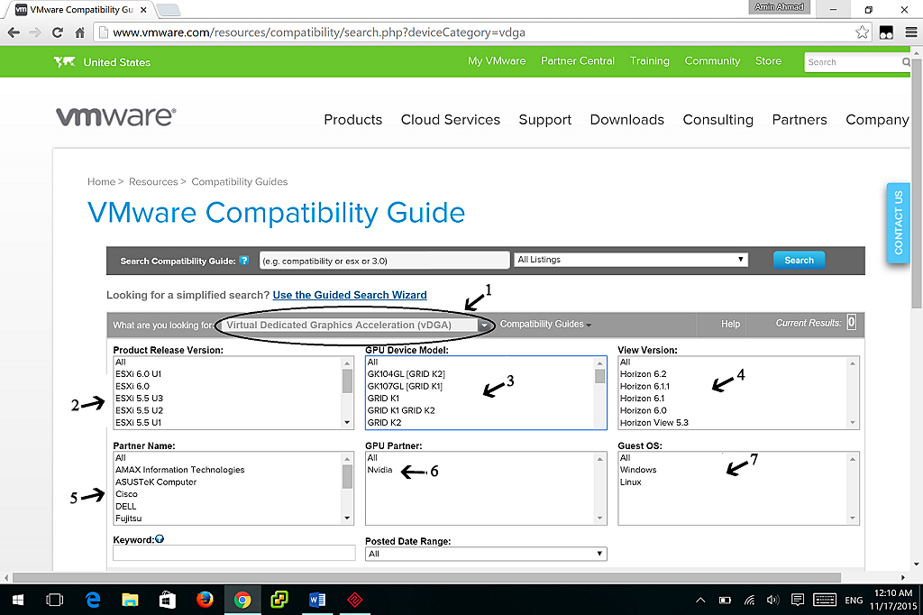Viewport: 923px width, 615px height.
Task: Click the red diamond taskbar icon
Action: (x=354, y=600)
